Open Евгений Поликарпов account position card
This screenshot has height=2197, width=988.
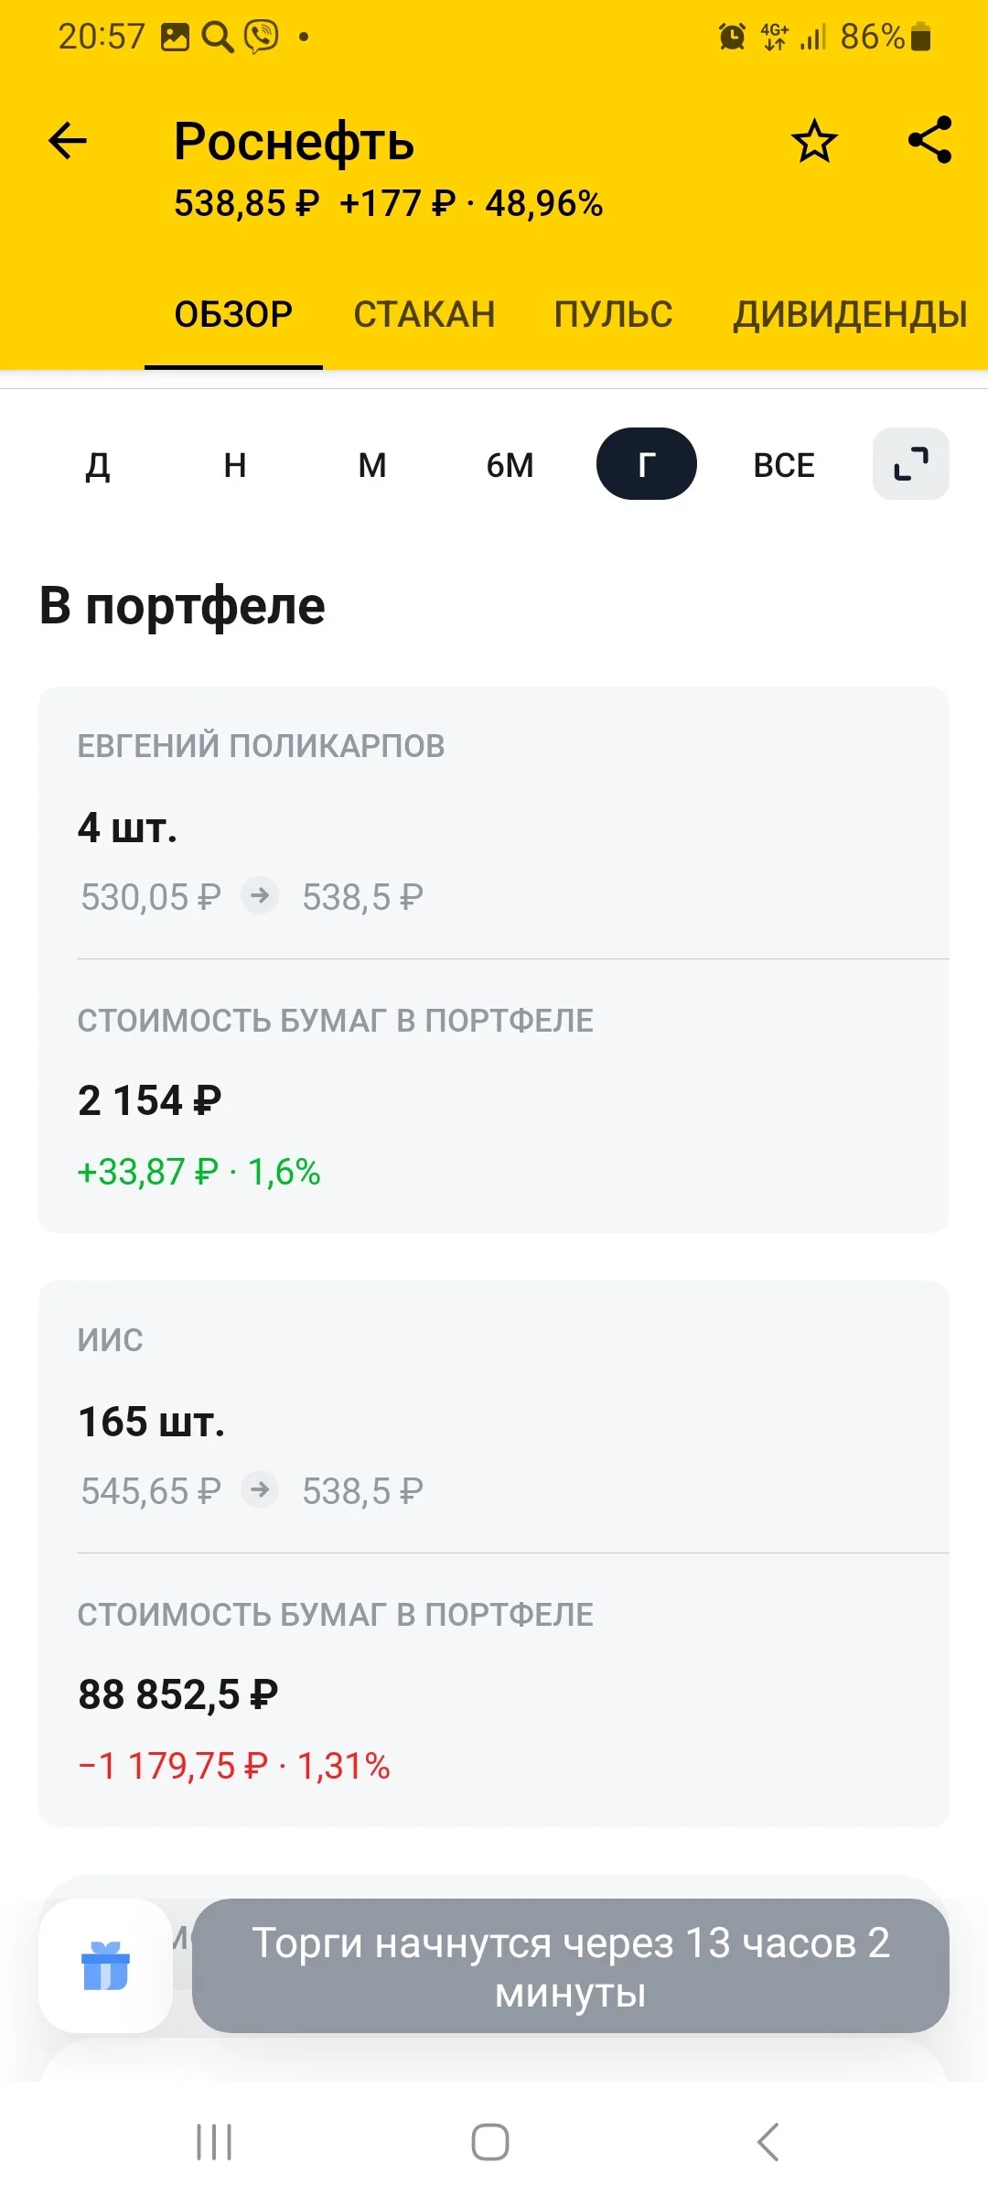click(494, 959)
